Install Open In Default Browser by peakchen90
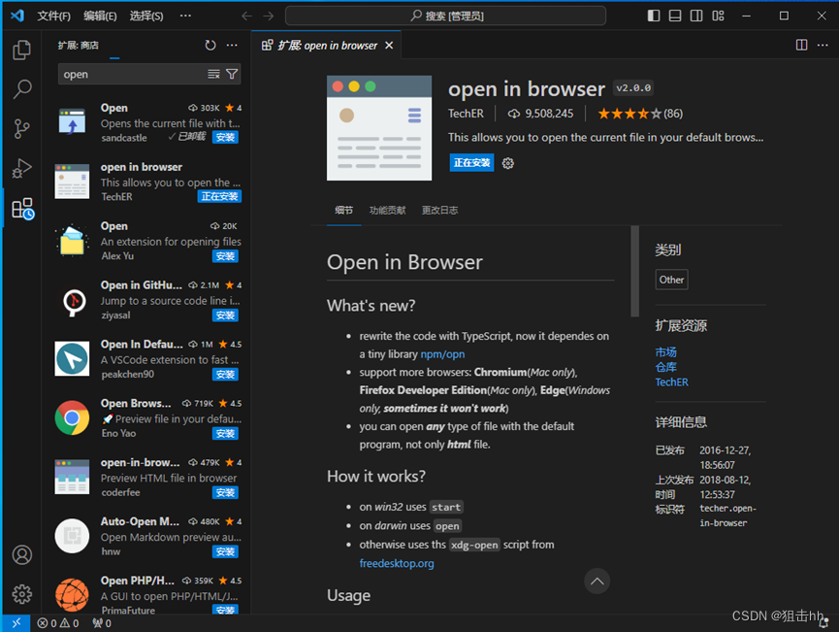 click(225, 375)
